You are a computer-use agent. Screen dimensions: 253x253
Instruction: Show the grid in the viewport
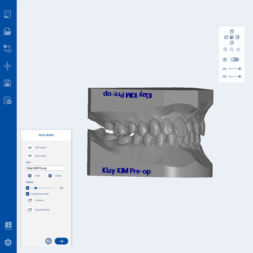(x=225, y=59)
